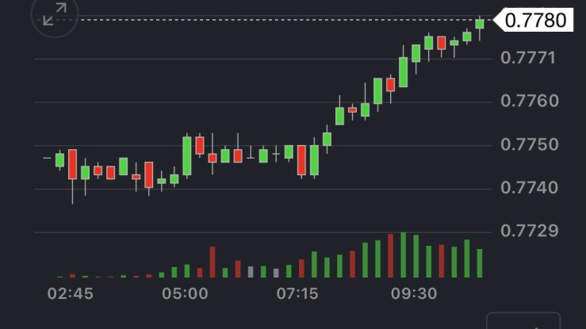
Task: Select the large red candle above 07:15
Action: pos(301,160)
